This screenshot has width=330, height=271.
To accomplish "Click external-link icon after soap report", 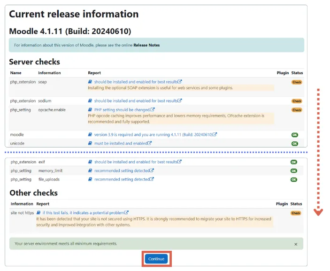I will click(180, 82).
